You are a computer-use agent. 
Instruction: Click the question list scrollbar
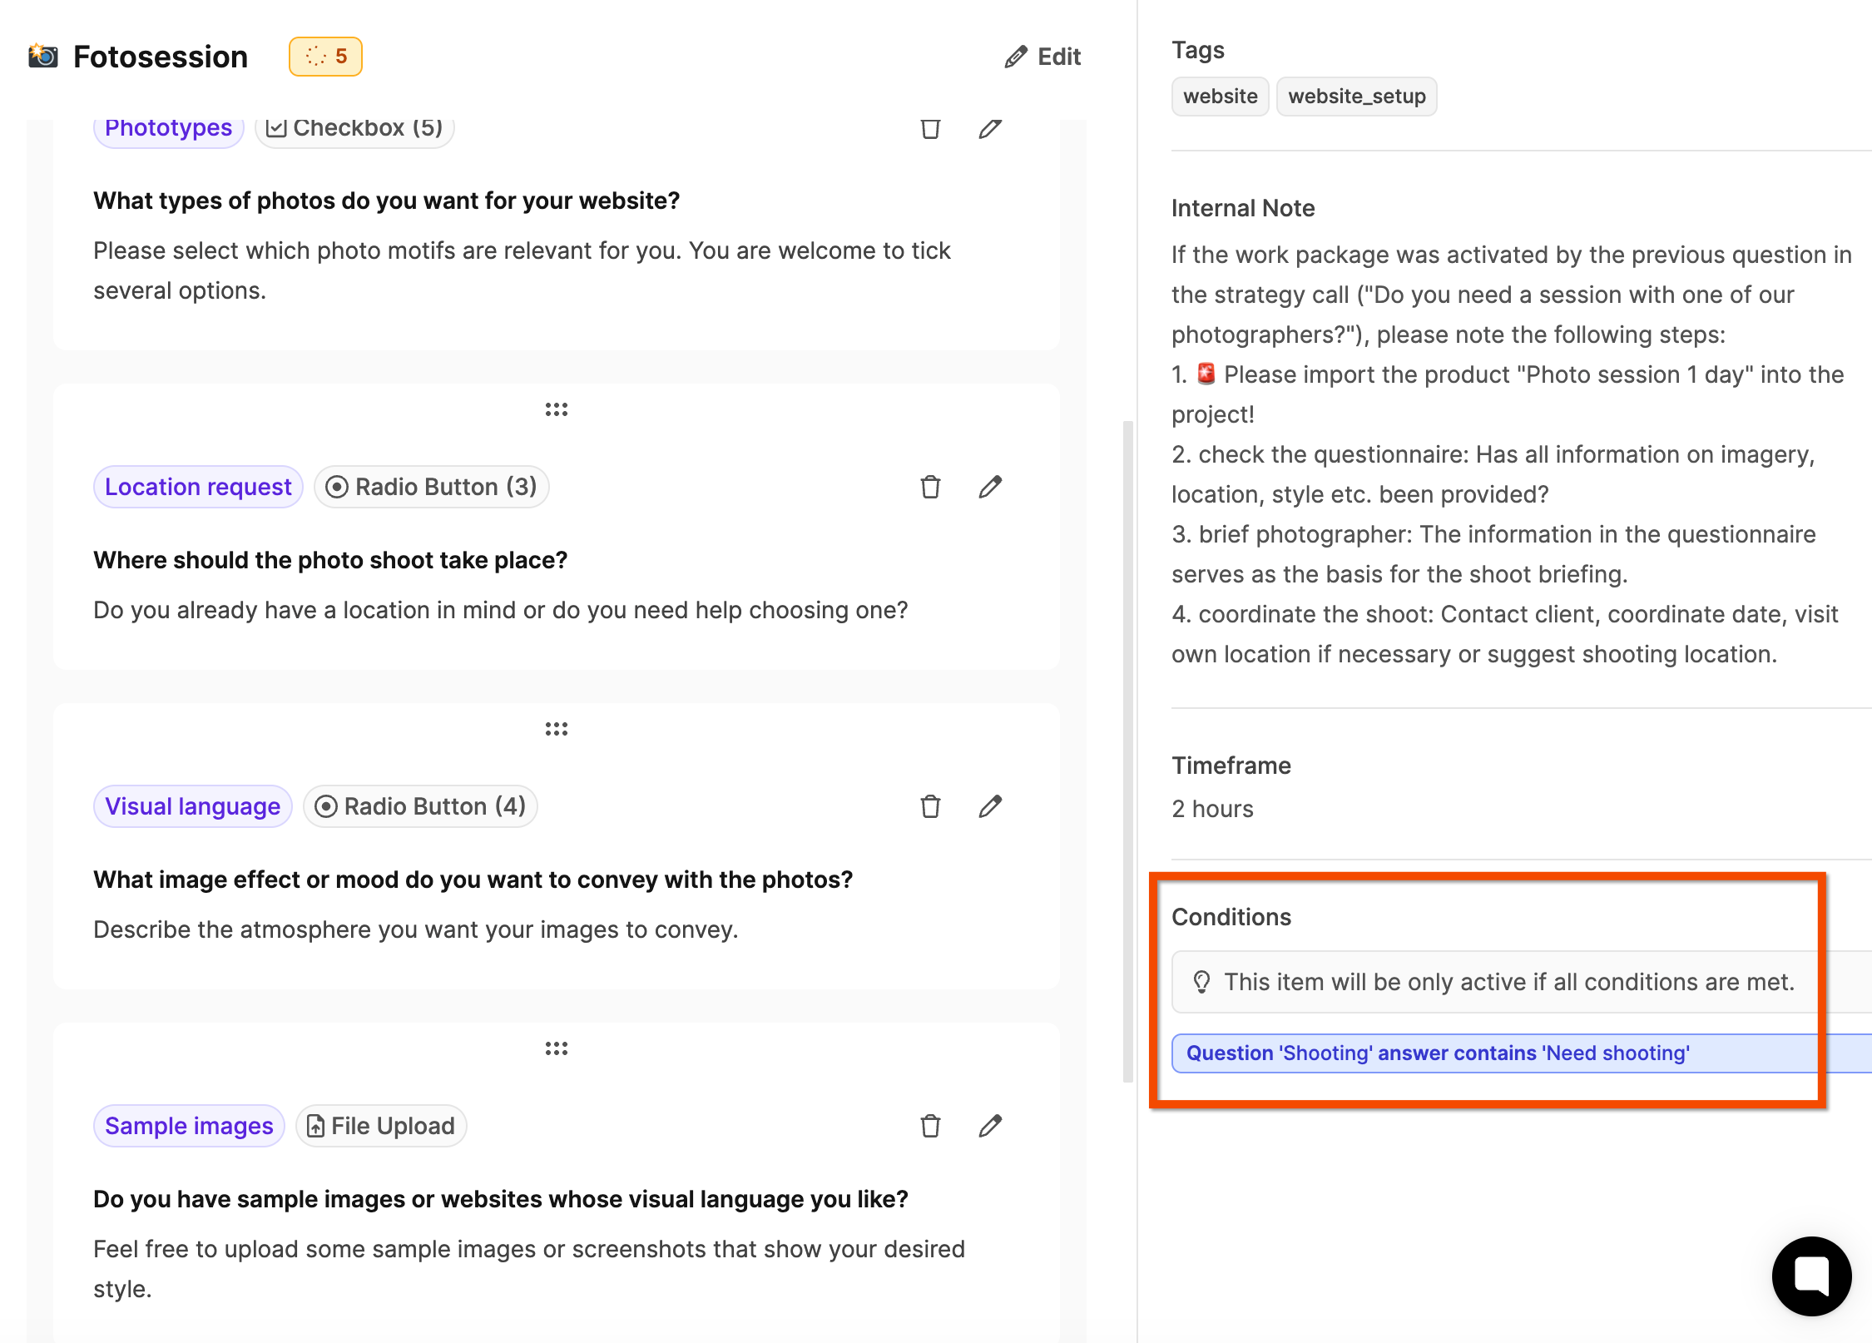pyautogui.click(x=1128, y=751)
